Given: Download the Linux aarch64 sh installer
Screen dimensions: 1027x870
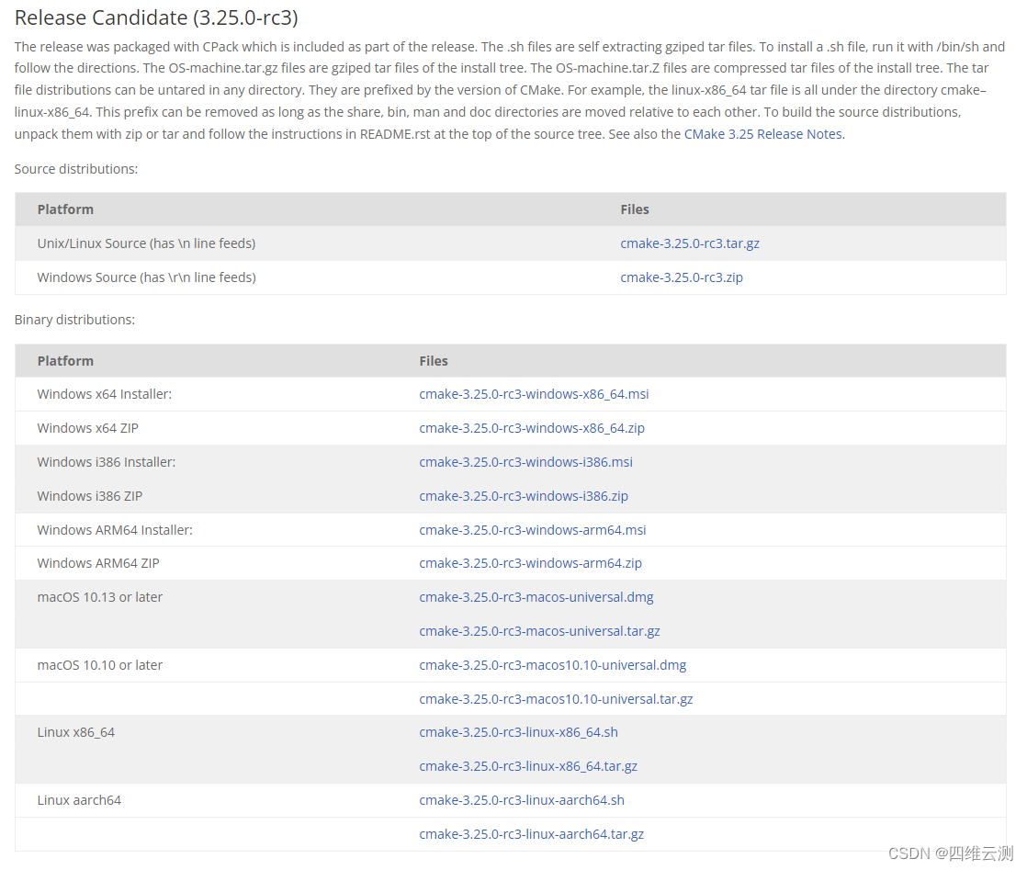Looking at the screenshot, I should coord(521,799).
